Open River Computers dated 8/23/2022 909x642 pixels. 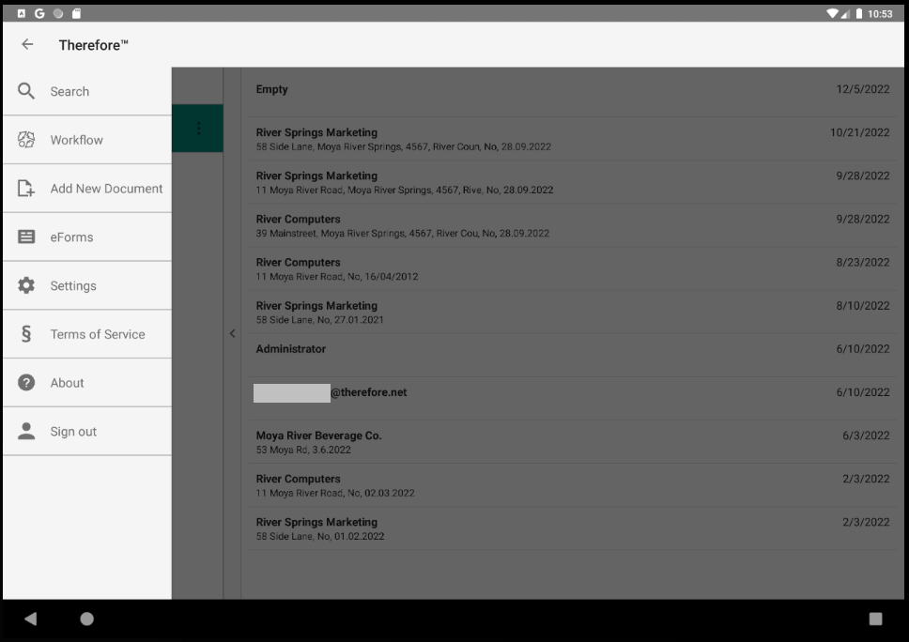coord(573,268)
